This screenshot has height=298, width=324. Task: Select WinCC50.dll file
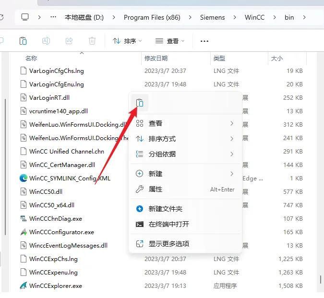[x=46, y=191]
